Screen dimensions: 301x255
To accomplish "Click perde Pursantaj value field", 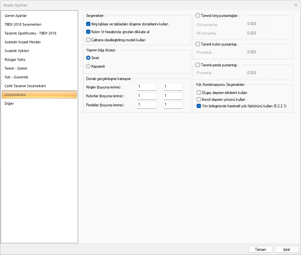I will pyautogui.click(x=258, y=73).
